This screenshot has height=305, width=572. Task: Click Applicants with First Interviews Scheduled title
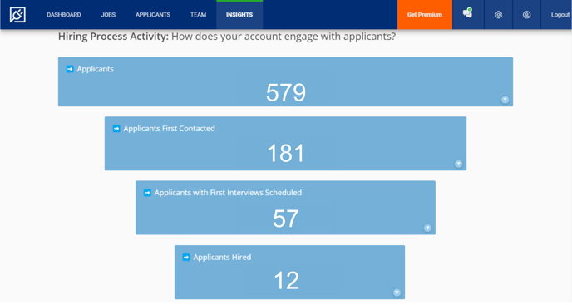[228, 193]
